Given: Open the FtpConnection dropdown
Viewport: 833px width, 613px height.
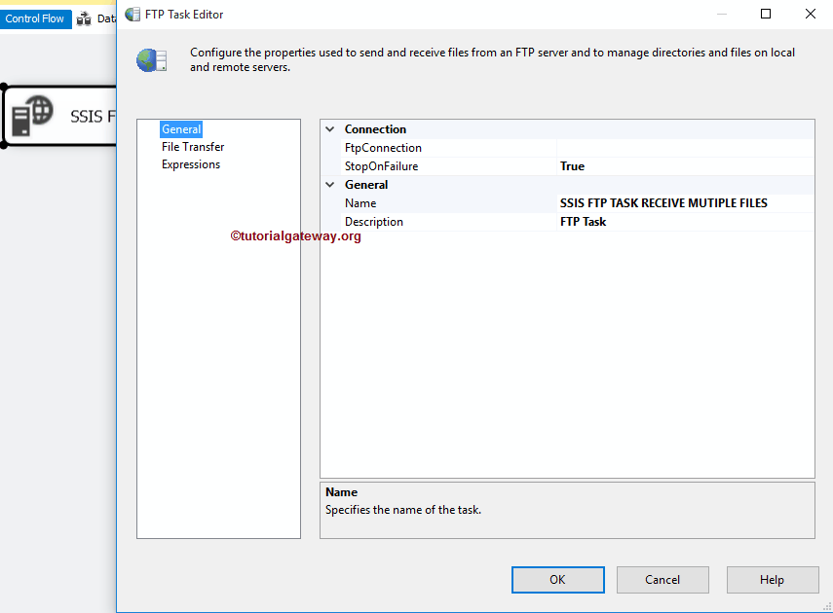Looking at the screenshot, I should (682, 147).
